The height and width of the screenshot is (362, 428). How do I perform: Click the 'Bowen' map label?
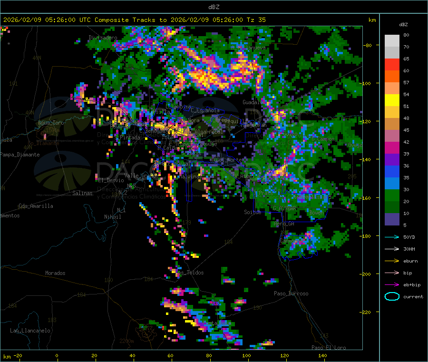317,212
